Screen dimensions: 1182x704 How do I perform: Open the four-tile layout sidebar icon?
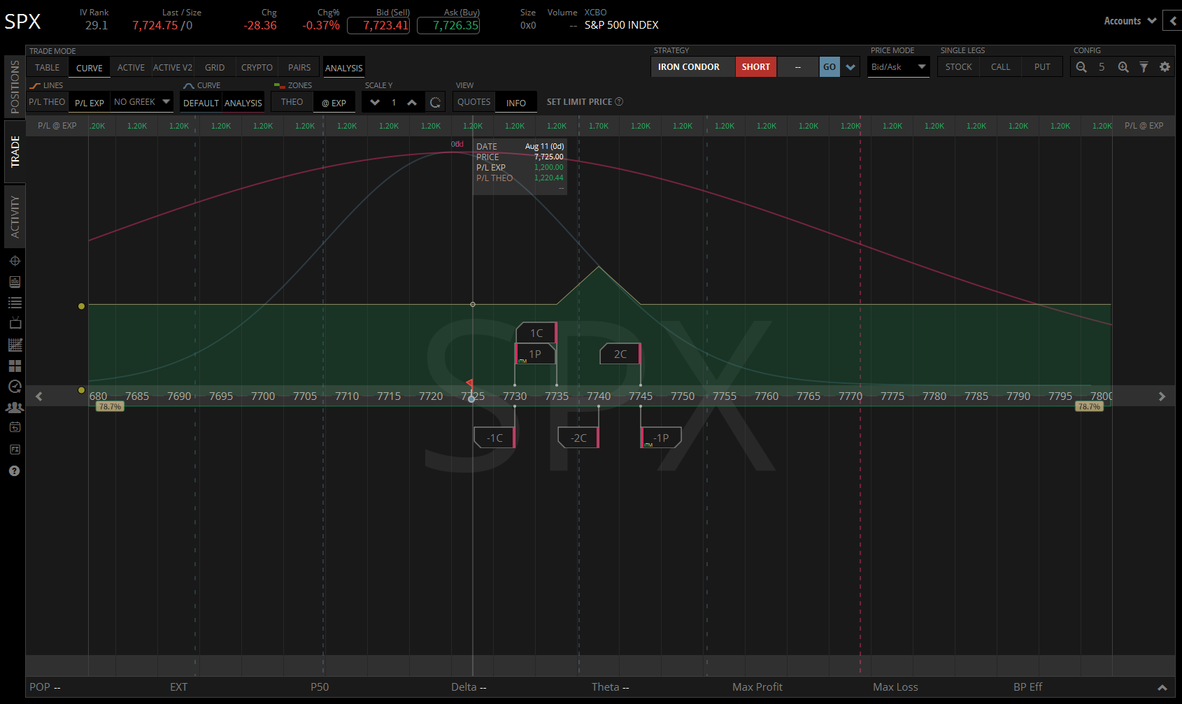tap(15, 366)
